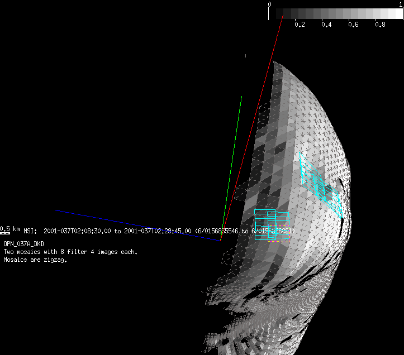Select the 0.6 value on the legend
Image resolution: width=404 pixels, height=355 pixels.
pyautogui.click(x=353, y=25)
